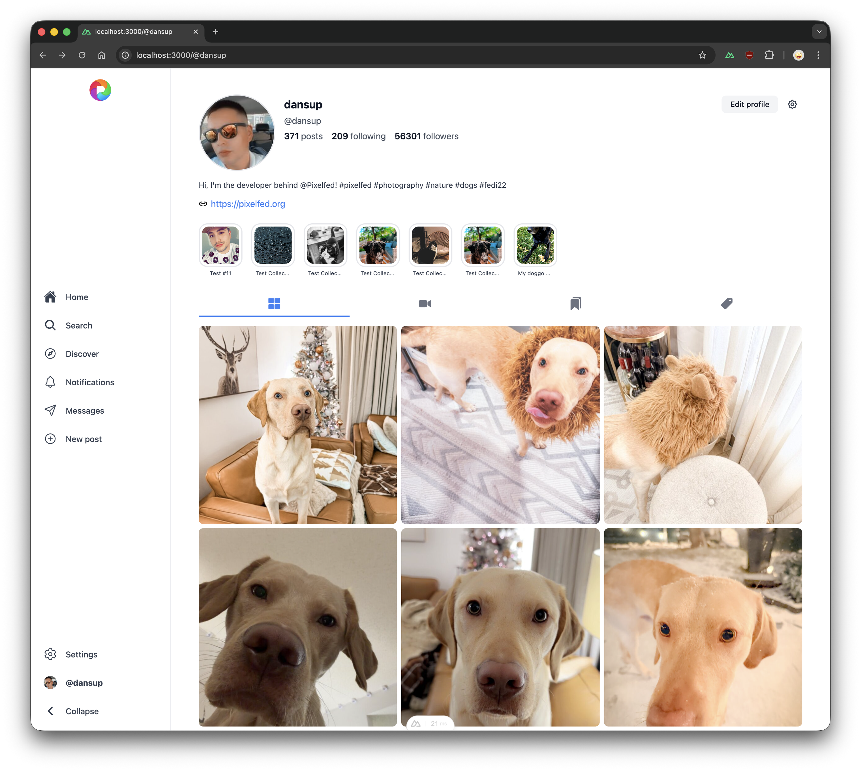
Task: Click the Pixelfed logo in sidebar
Action: click(x=100, y=90)
